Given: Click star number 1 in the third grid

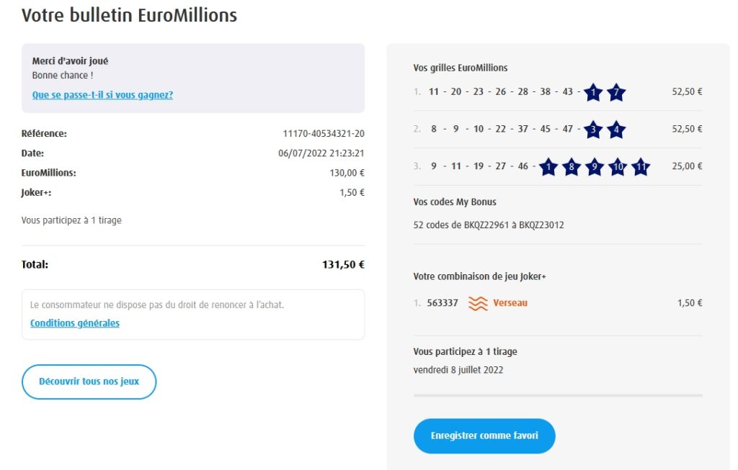Looking at the screenshot, I should (548, 167).
